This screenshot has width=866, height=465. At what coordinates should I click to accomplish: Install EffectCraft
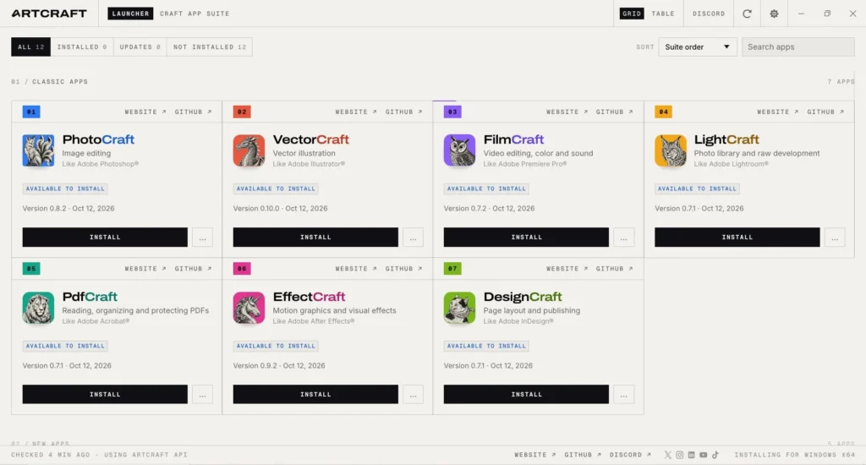315,394
